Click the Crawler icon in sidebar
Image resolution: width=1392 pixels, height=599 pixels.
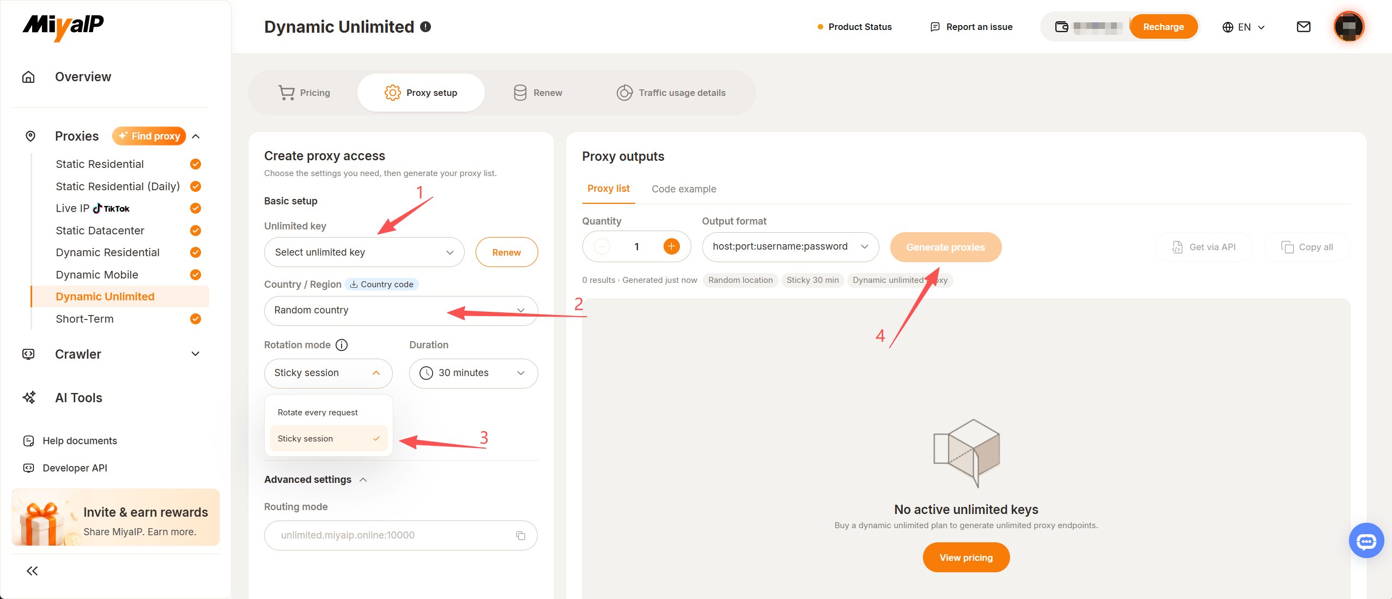[28, 354]
